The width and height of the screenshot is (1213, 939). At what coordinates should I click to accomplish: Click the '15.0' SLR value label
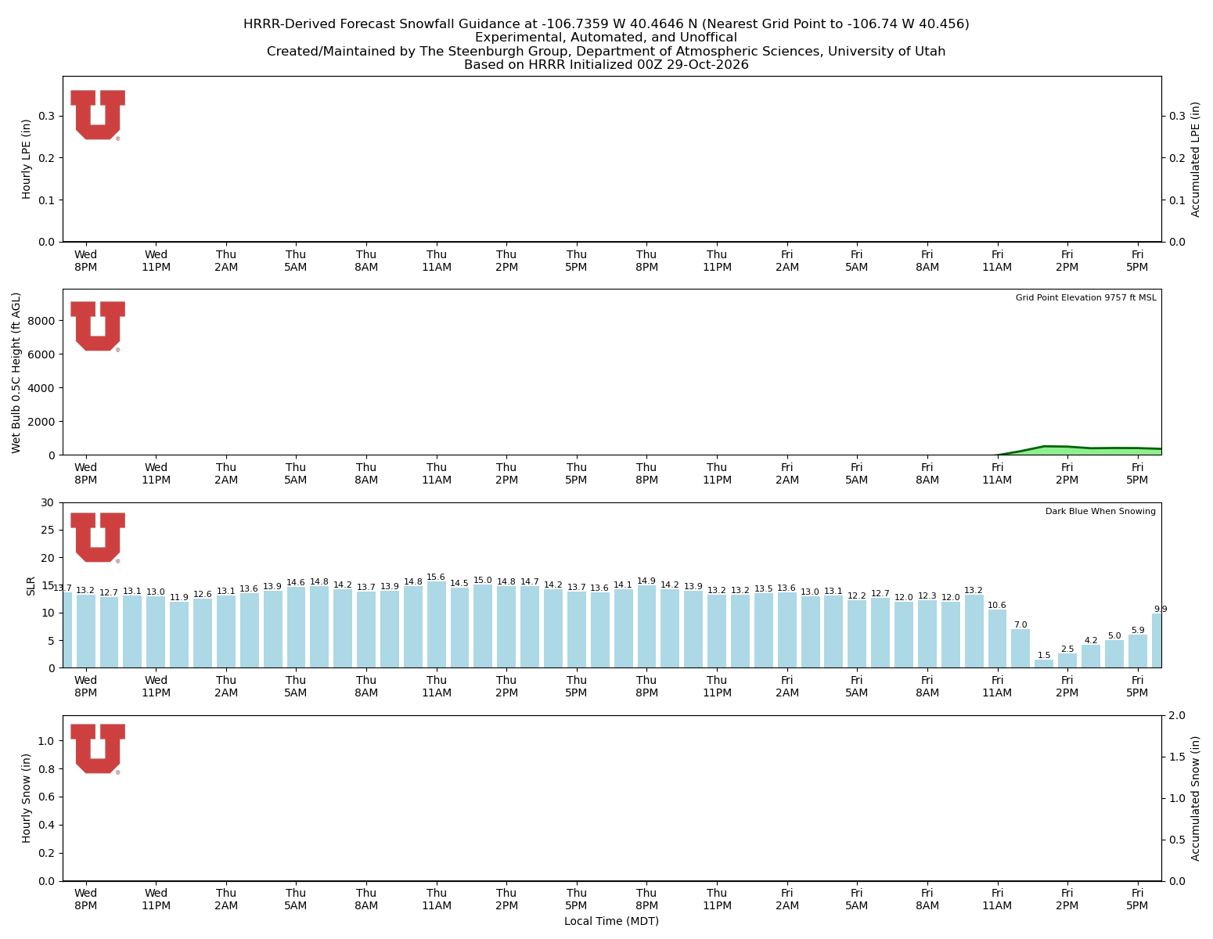tap(483, 581)
